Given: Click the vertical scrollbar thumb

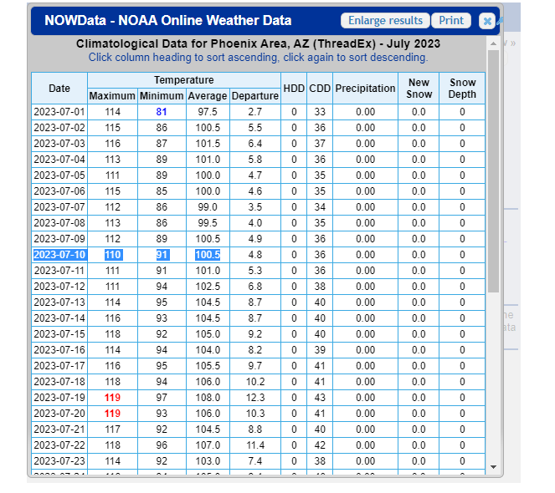Looking at the screenshot, I should tap(493, 167).
